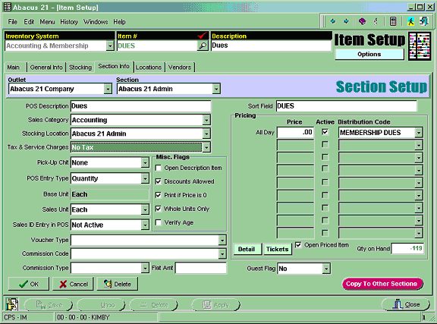Enable the Verify Age checkbox

point(159,222)
